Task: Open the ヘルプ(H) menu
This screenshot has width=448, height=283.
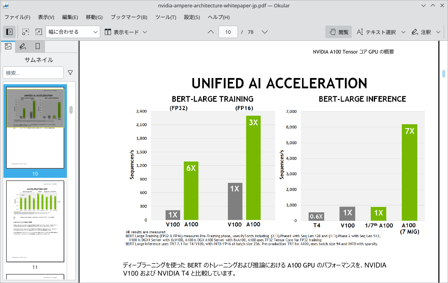Action: [x=219, y=17]
